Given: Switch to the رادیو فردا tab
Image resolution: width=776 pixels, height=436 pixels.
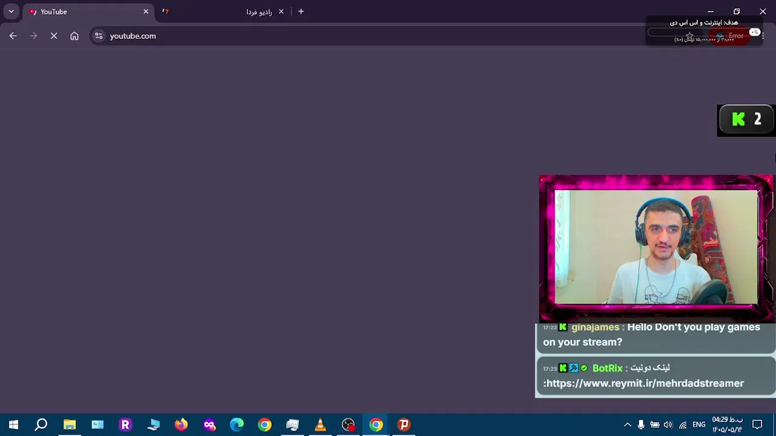Looking at the screenshot, I should (222, 12).
